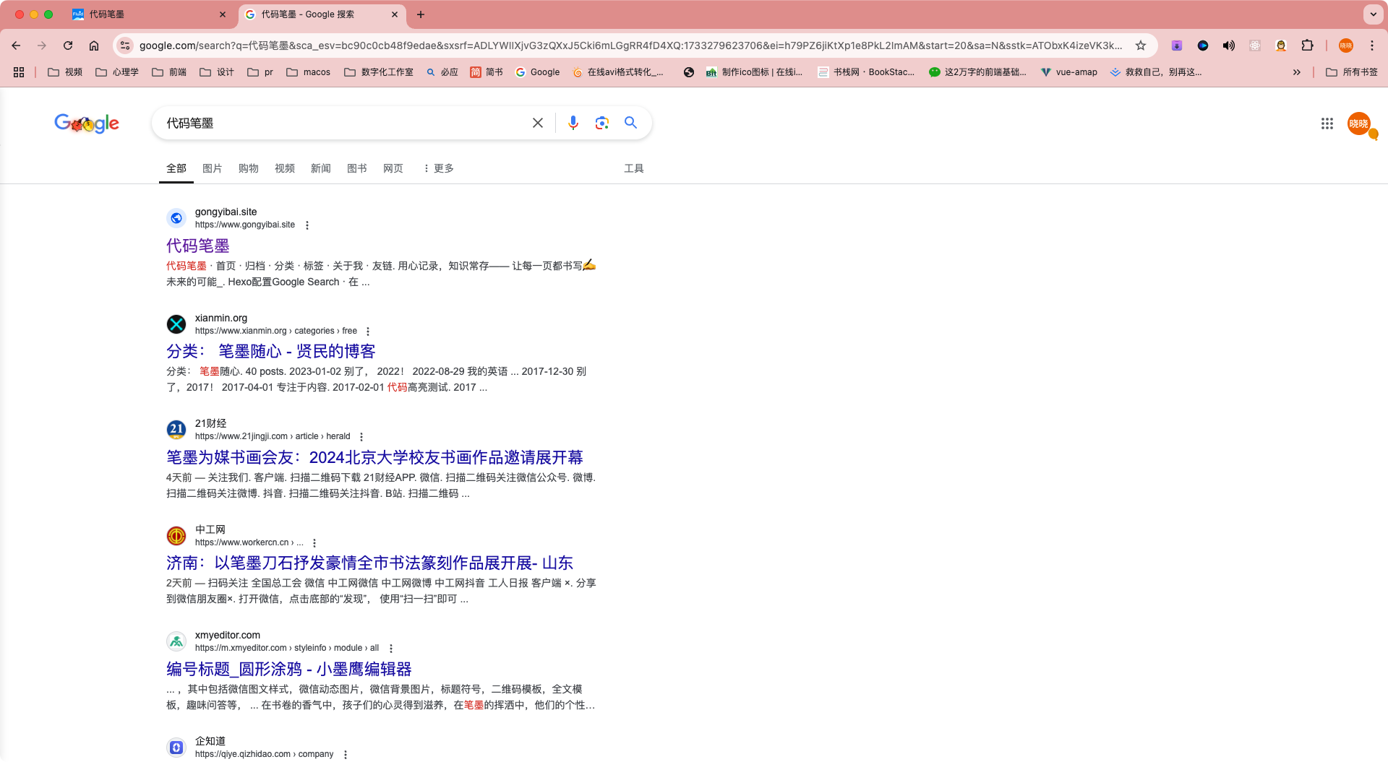1388x762 pixels.
Task: Close the 代码笔墨 - Google 搜索 tab
Action: [x=395, y=14]
